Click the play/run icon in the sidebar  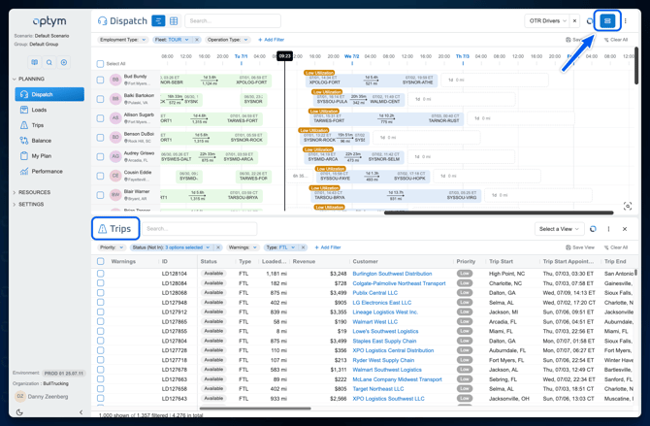64,62
